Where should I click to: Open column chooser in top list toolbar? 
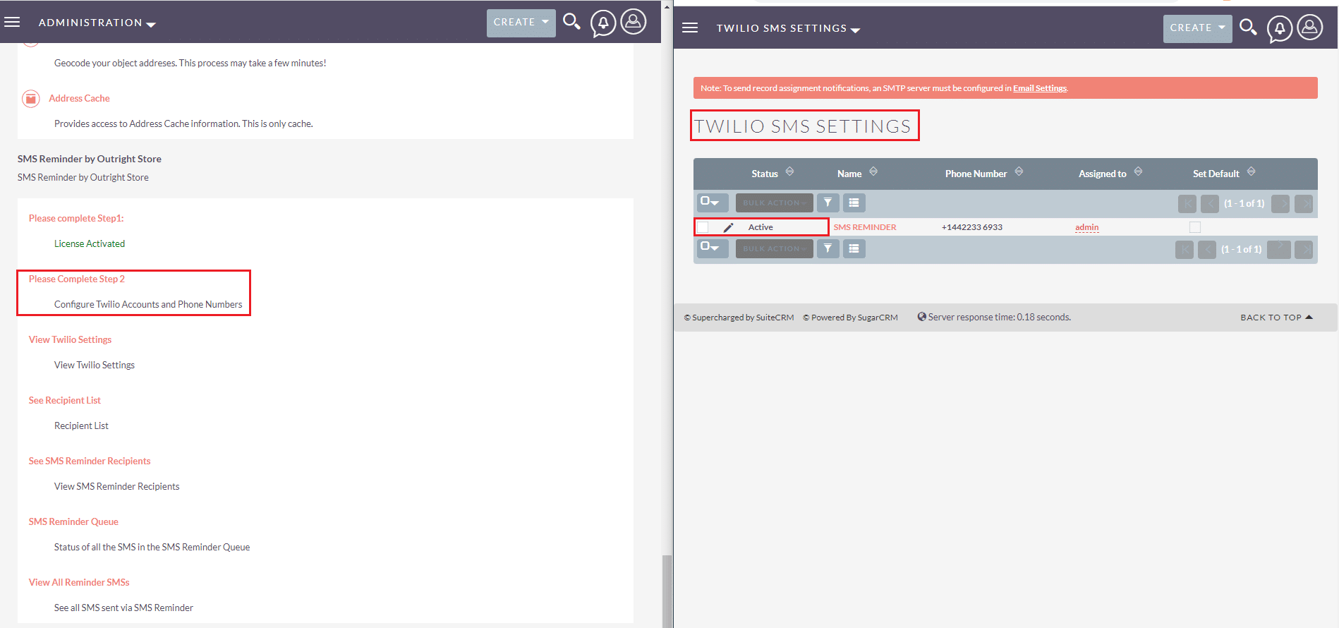click(x=854, y=203)
